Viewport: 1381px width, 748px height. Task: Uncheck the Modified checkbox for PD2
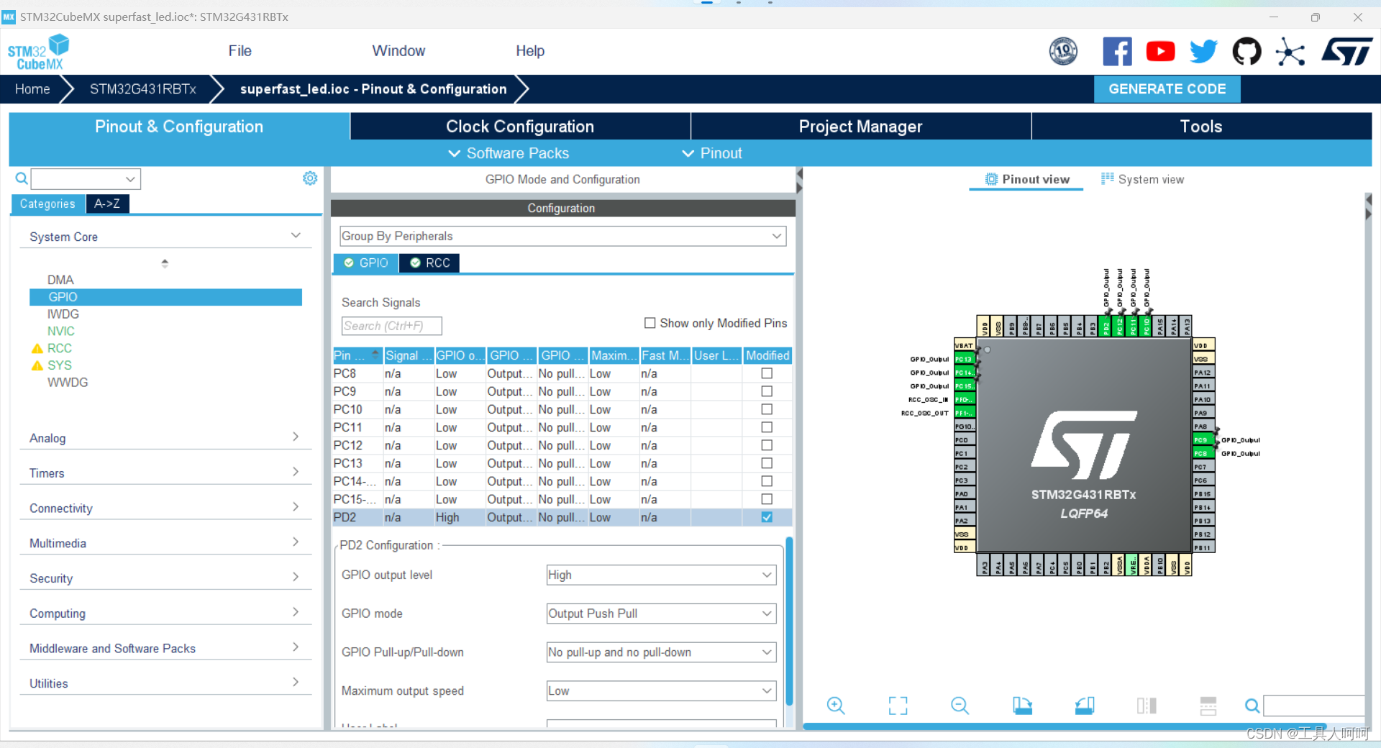pyautogui.click(x=767, y=517)
